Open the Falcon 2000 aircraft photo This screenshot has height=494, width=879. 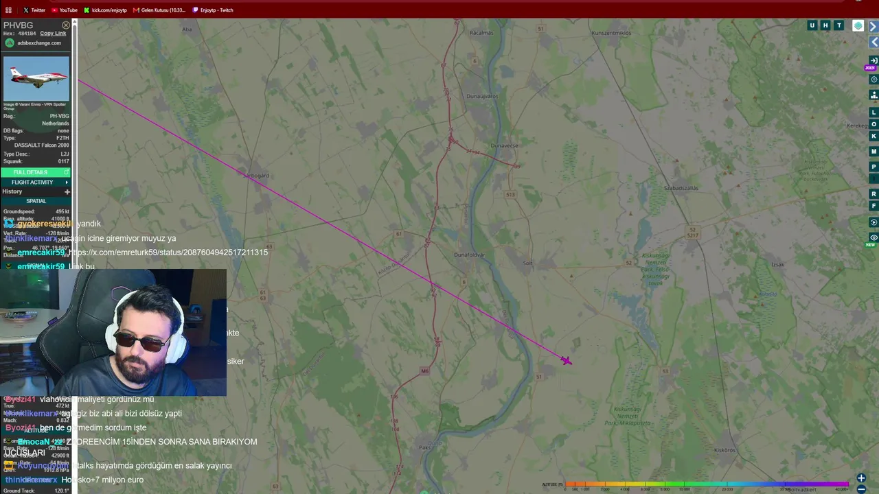coord(36,79)
